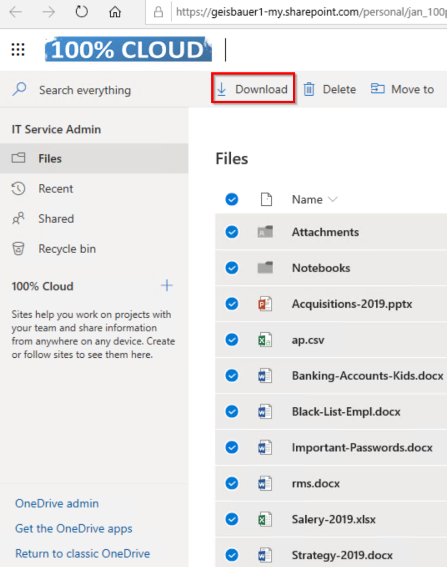Screen dimensions: 447x567
Task: Uncheck the Notebooks folder selection
Action: pos(232,268)
